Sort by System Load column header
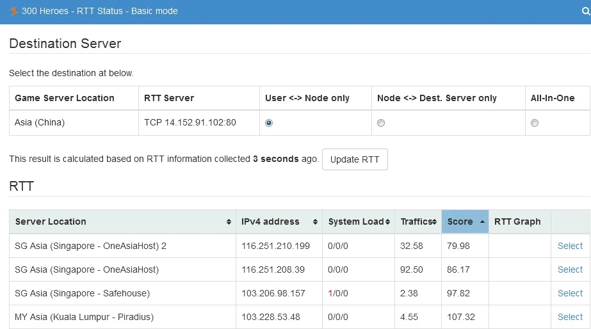This screenshot has height=329, width=591. 355,221
